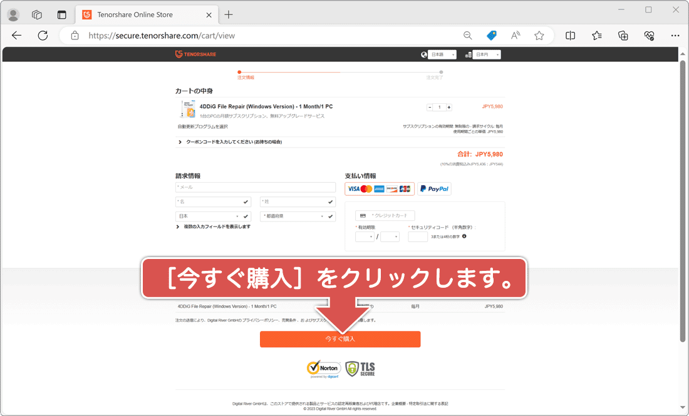Viewport: 689px width, 416px height.
Task: Click the card icon in the credit card field
Action: [x=363, y=215]
